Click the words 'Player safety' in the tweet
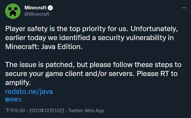 click(26, 29)
